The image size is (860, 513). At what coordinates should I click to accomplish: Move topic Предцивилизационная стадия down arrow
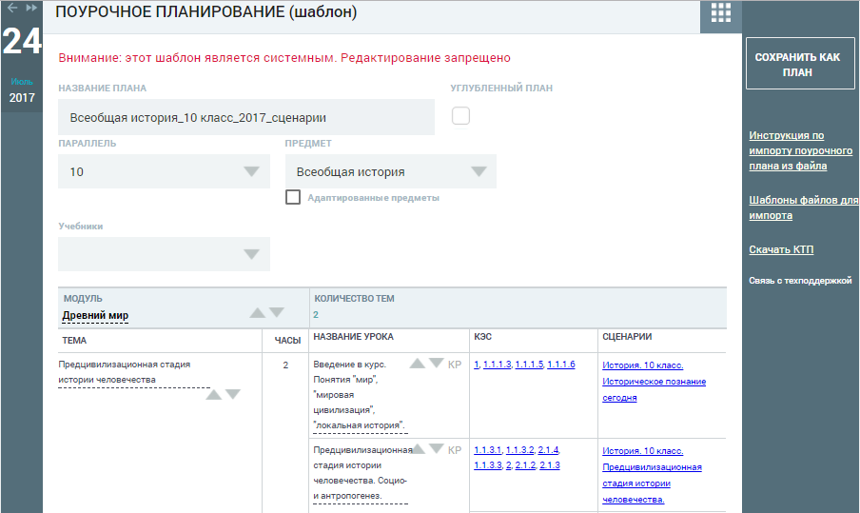point(233,394)
